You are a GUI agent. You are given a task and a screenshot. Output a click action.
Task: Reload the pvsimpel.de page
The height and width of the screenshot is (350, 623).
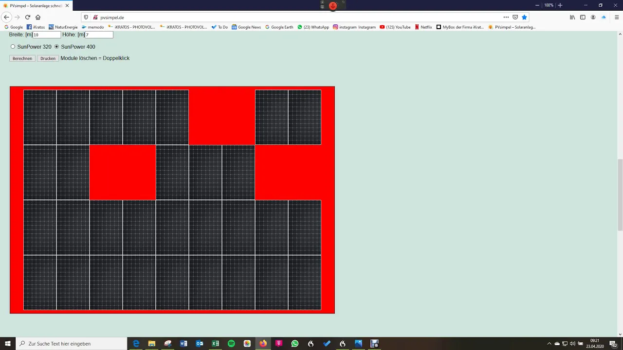pos(28,17)
